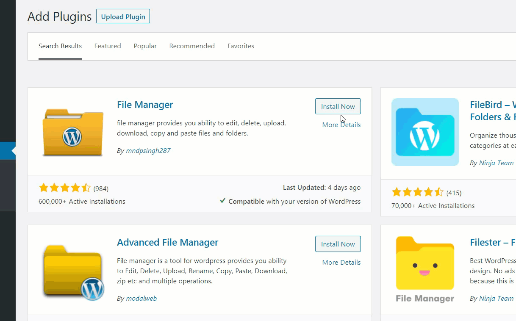Open the Advanced File Manager title link
The height and width of the screenshot is (321, 516).
click(168, 242)
